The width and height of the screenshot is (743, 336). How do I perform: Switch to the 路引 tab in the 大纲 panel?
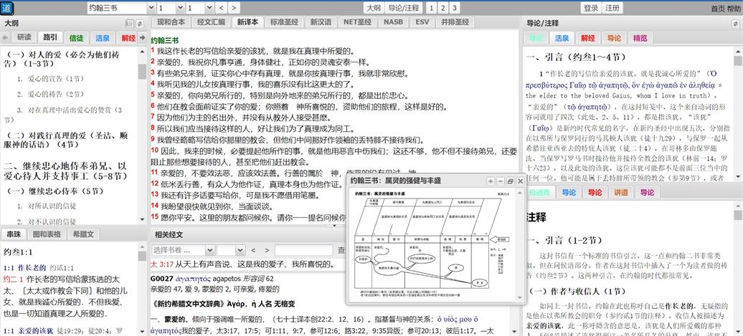(x=49, y=38)
